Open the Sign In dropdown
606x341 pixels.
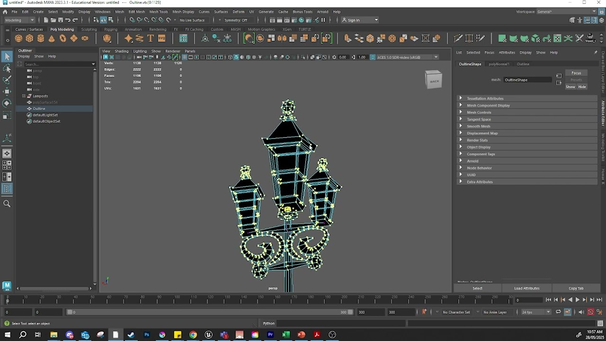[360, 20]
